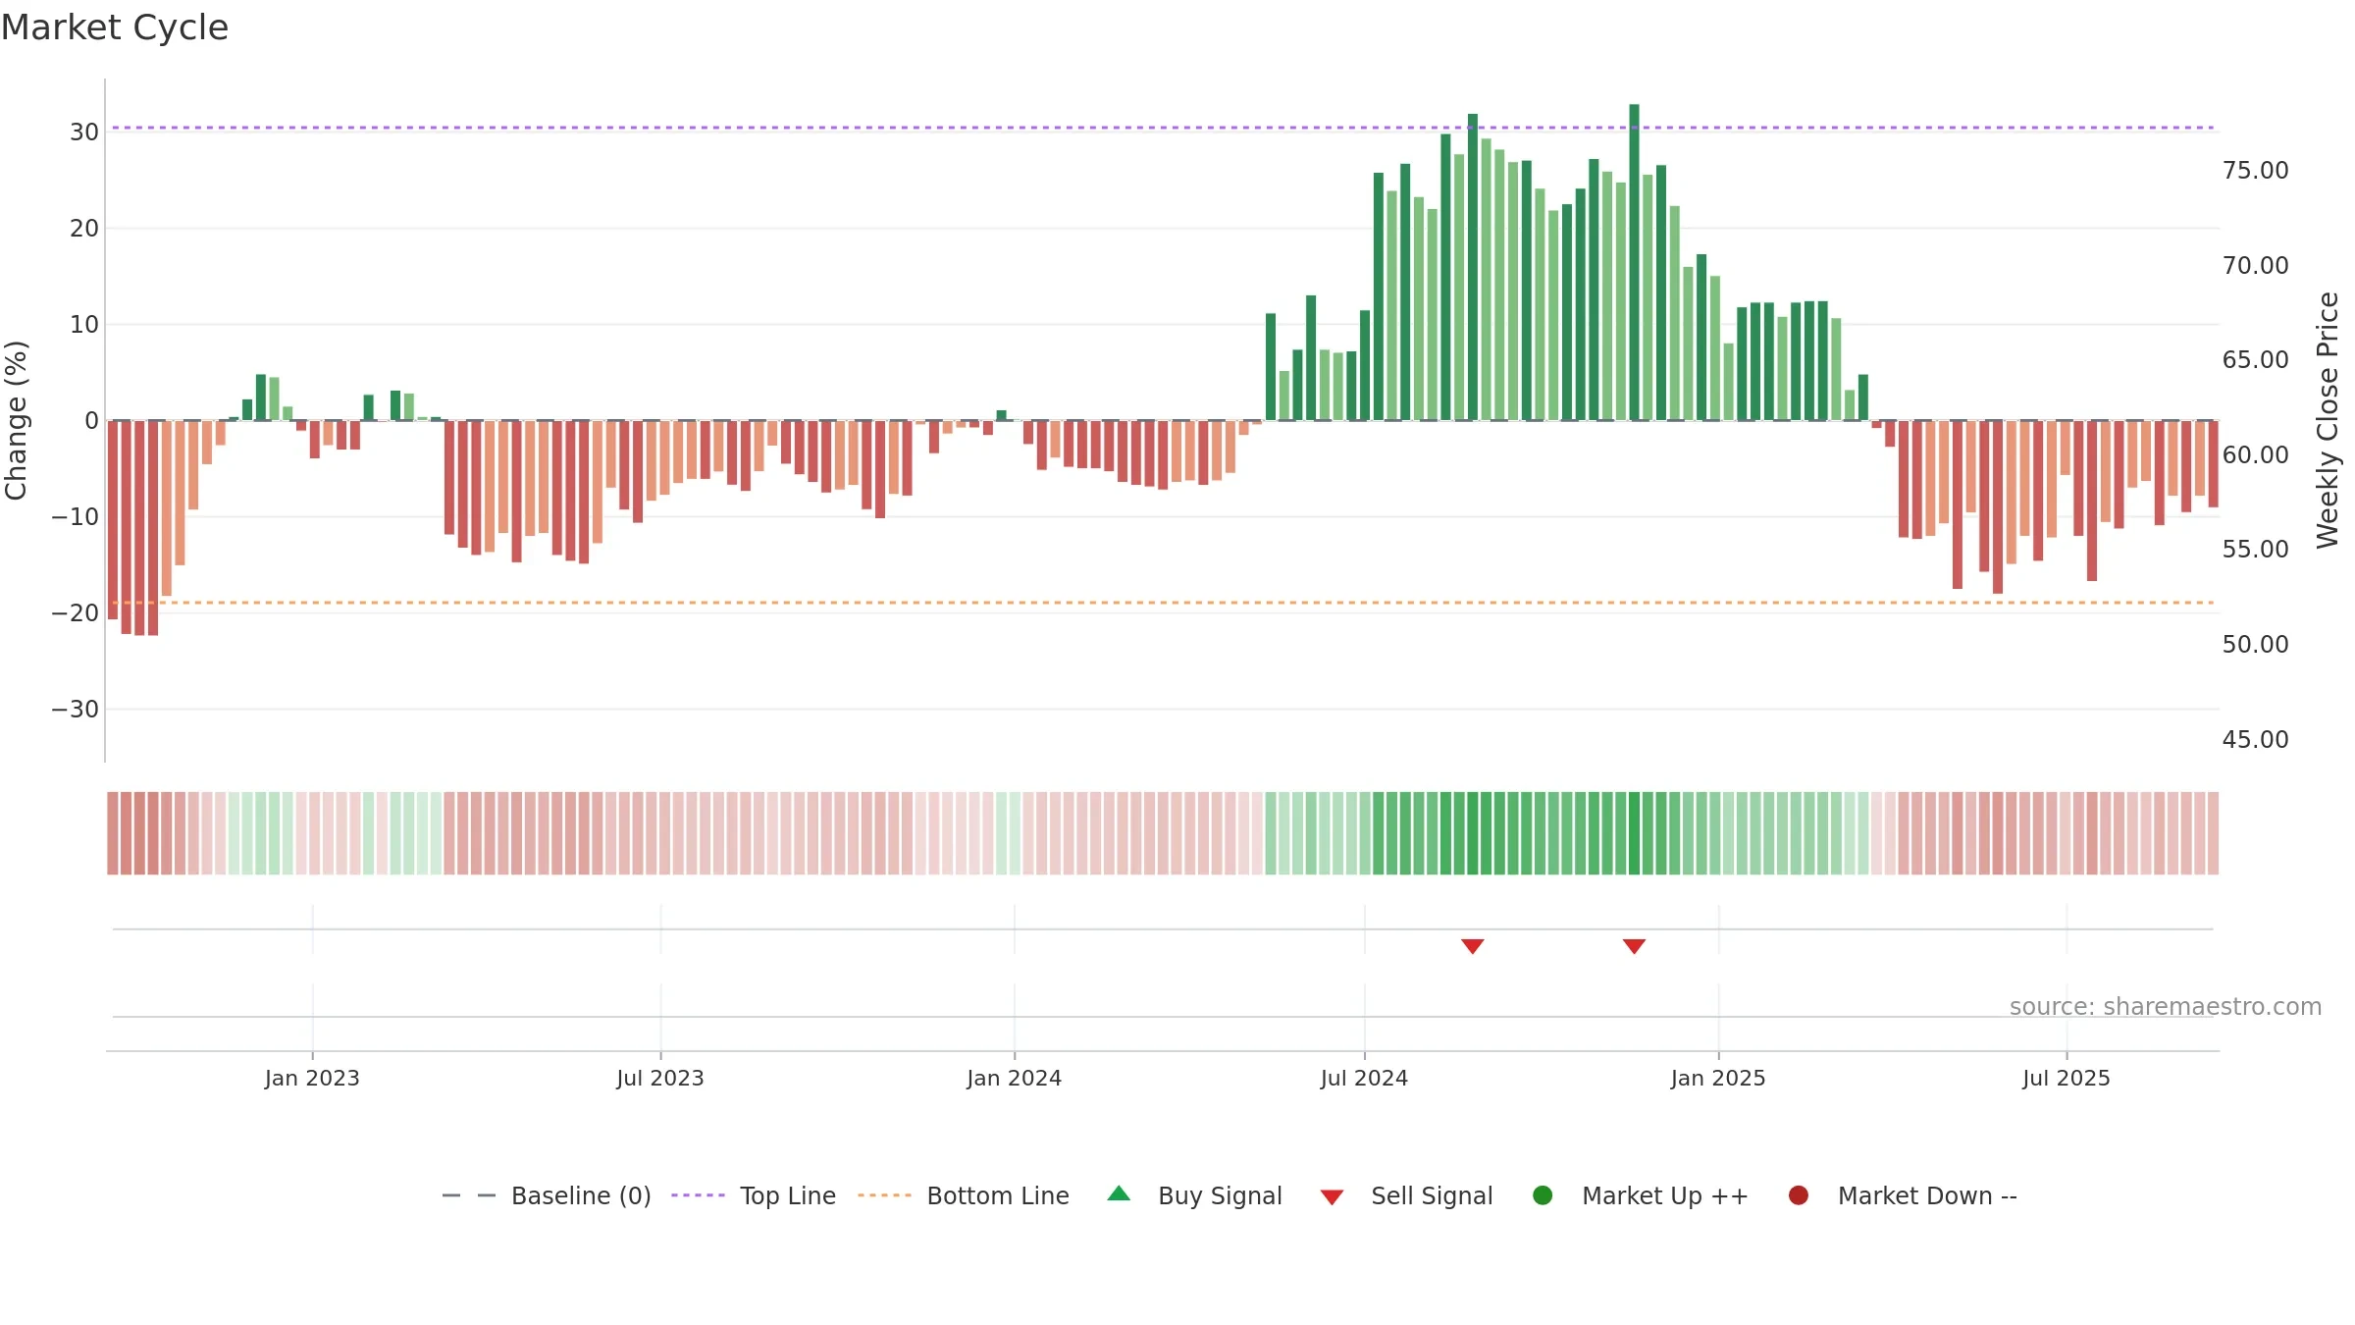Click the purple Top Line legend marker
The image size is (2355, 1325).
point(698,1195)
